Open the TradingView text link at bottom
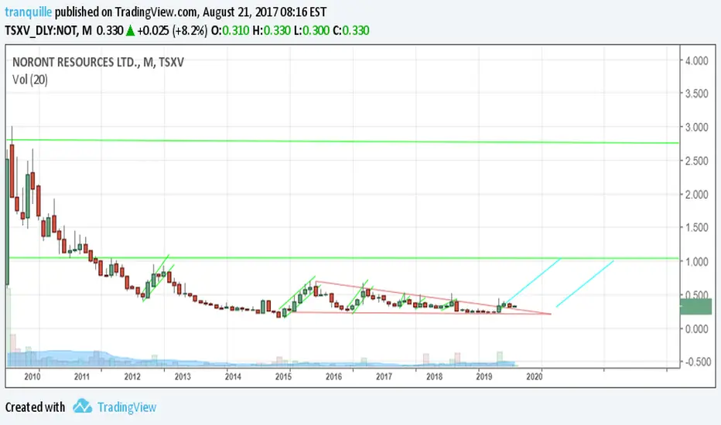The image size is (721, 425). point(127,407)
